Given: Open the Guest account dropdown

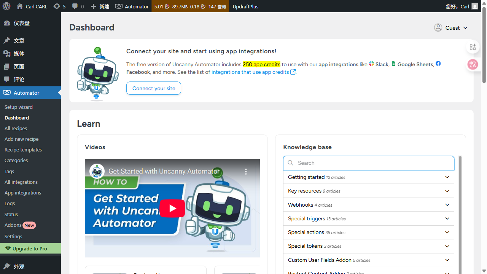Looking at the screenshot, I should pos(451,28).
